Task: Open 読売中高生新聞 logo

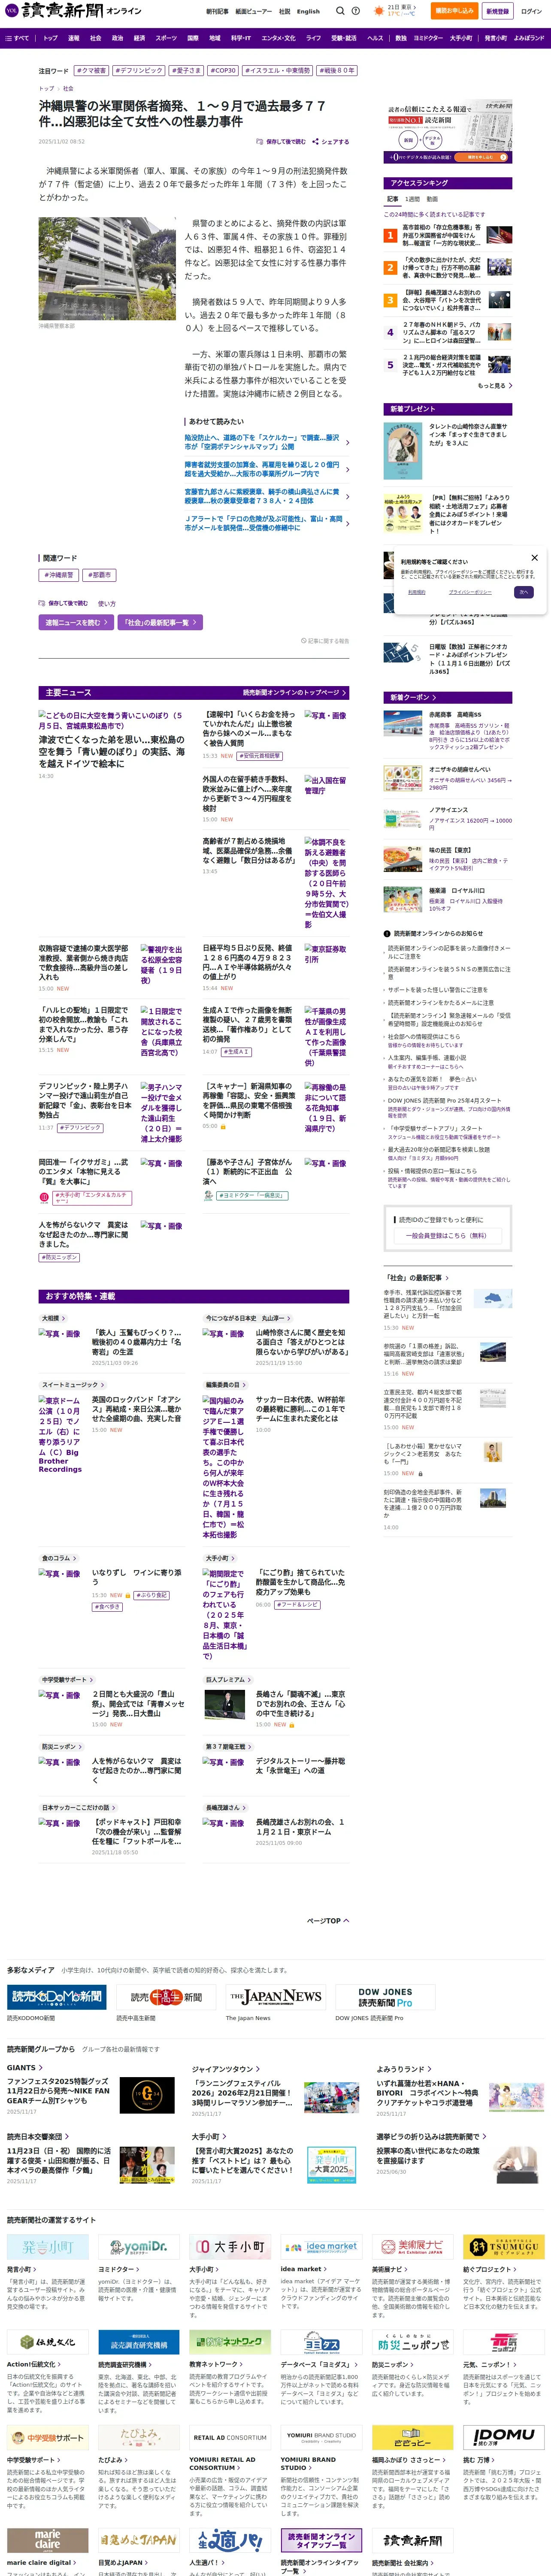Action: click(x=166, y=1997)
